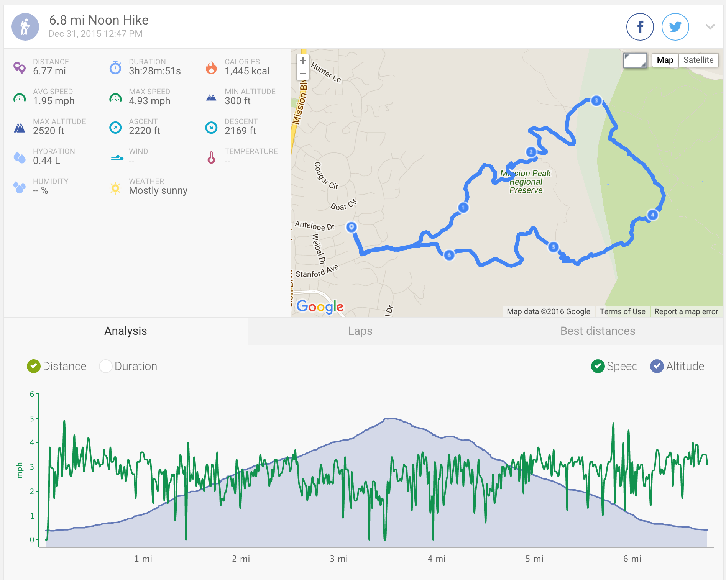The height and width of the screenshot is (580, 726).
Task: Click the calories flame icon
Action: (211, 68)
